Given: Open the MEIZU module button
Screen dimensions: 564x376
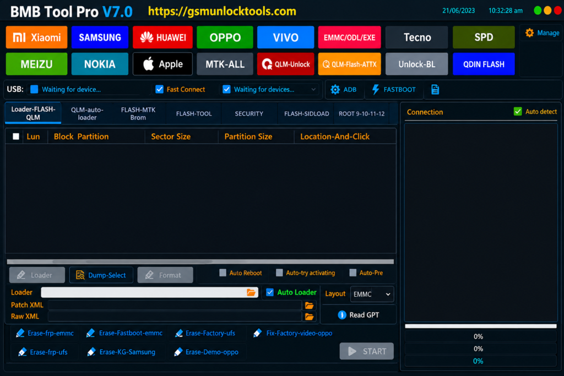Looking at the screenshot, I should click(36, 64).
